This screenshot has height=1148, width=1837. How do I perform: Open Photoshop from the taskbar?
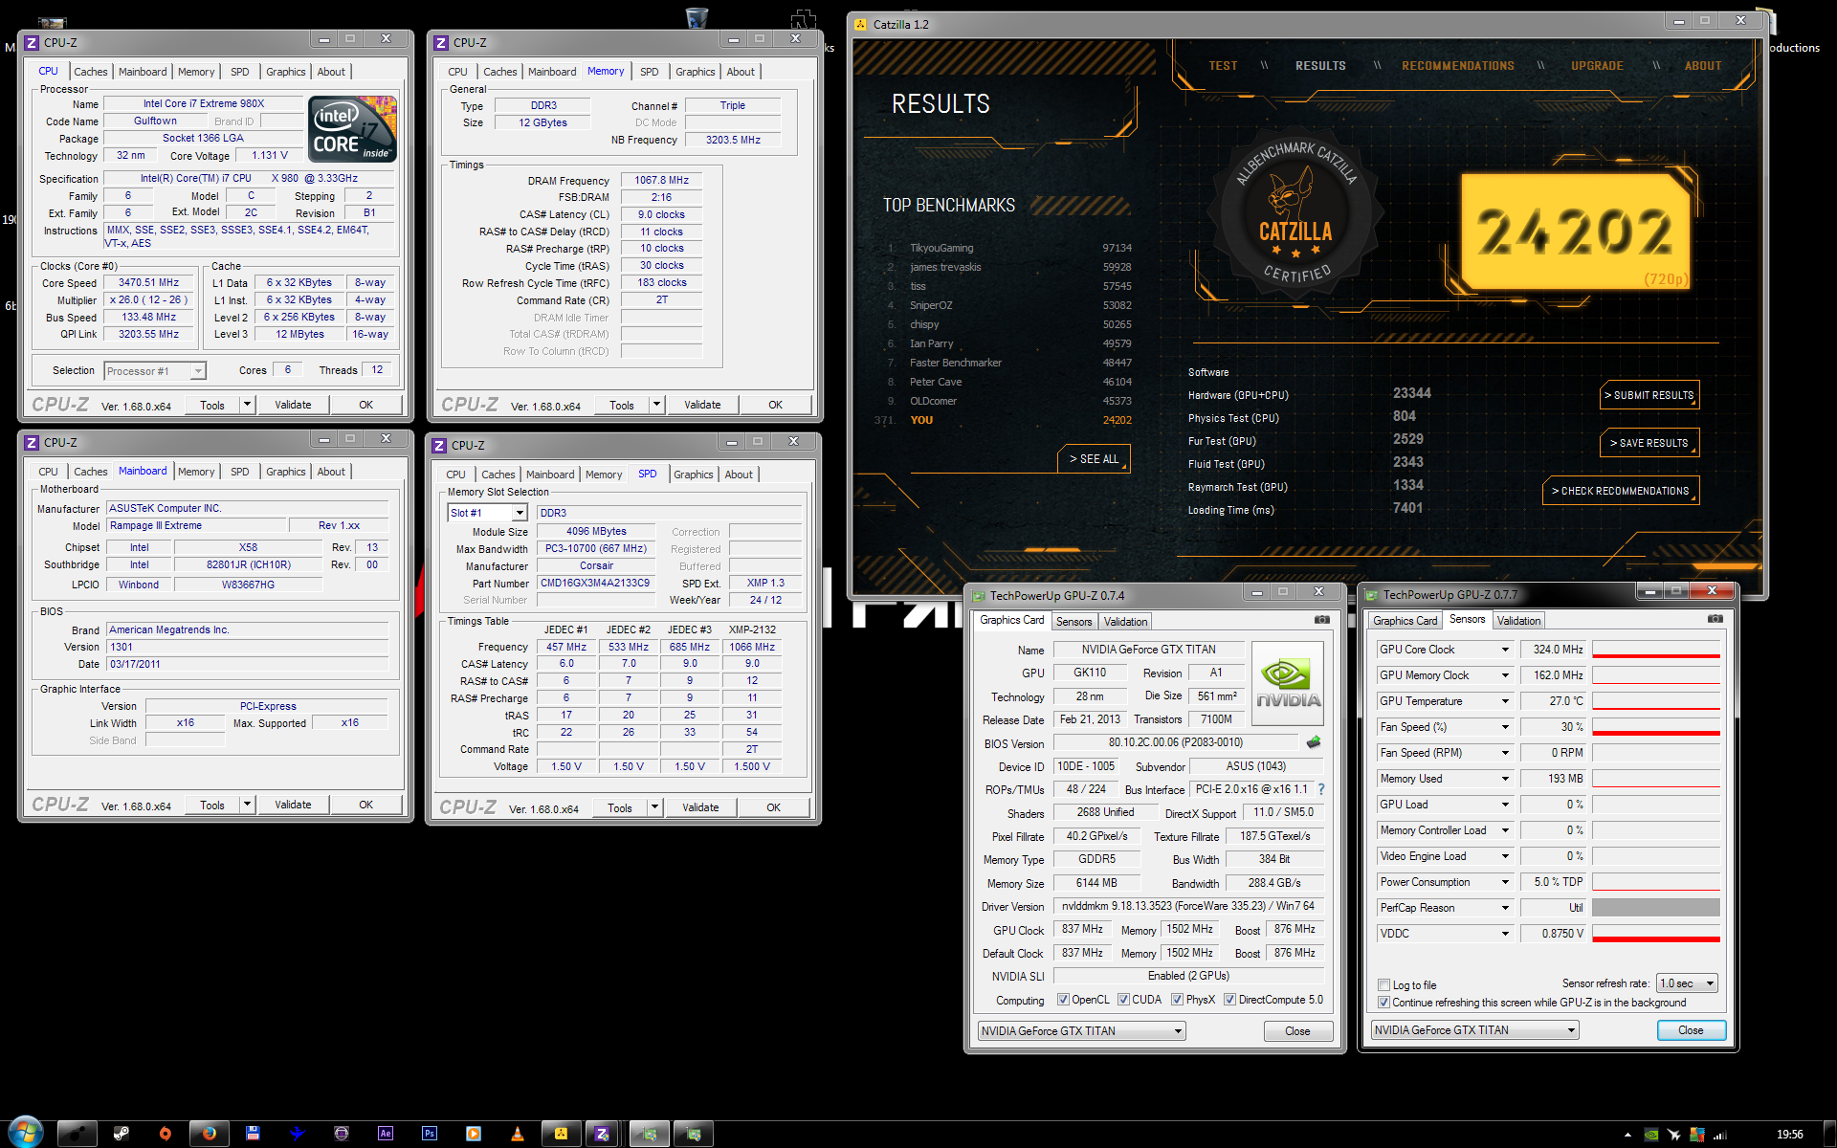(430, 1134)
